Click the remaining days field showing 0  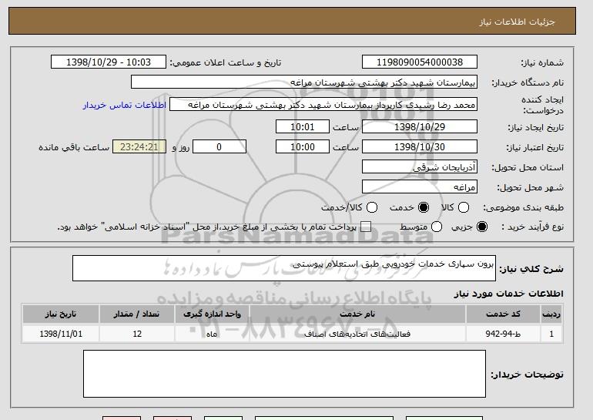[x=219, y=147]
